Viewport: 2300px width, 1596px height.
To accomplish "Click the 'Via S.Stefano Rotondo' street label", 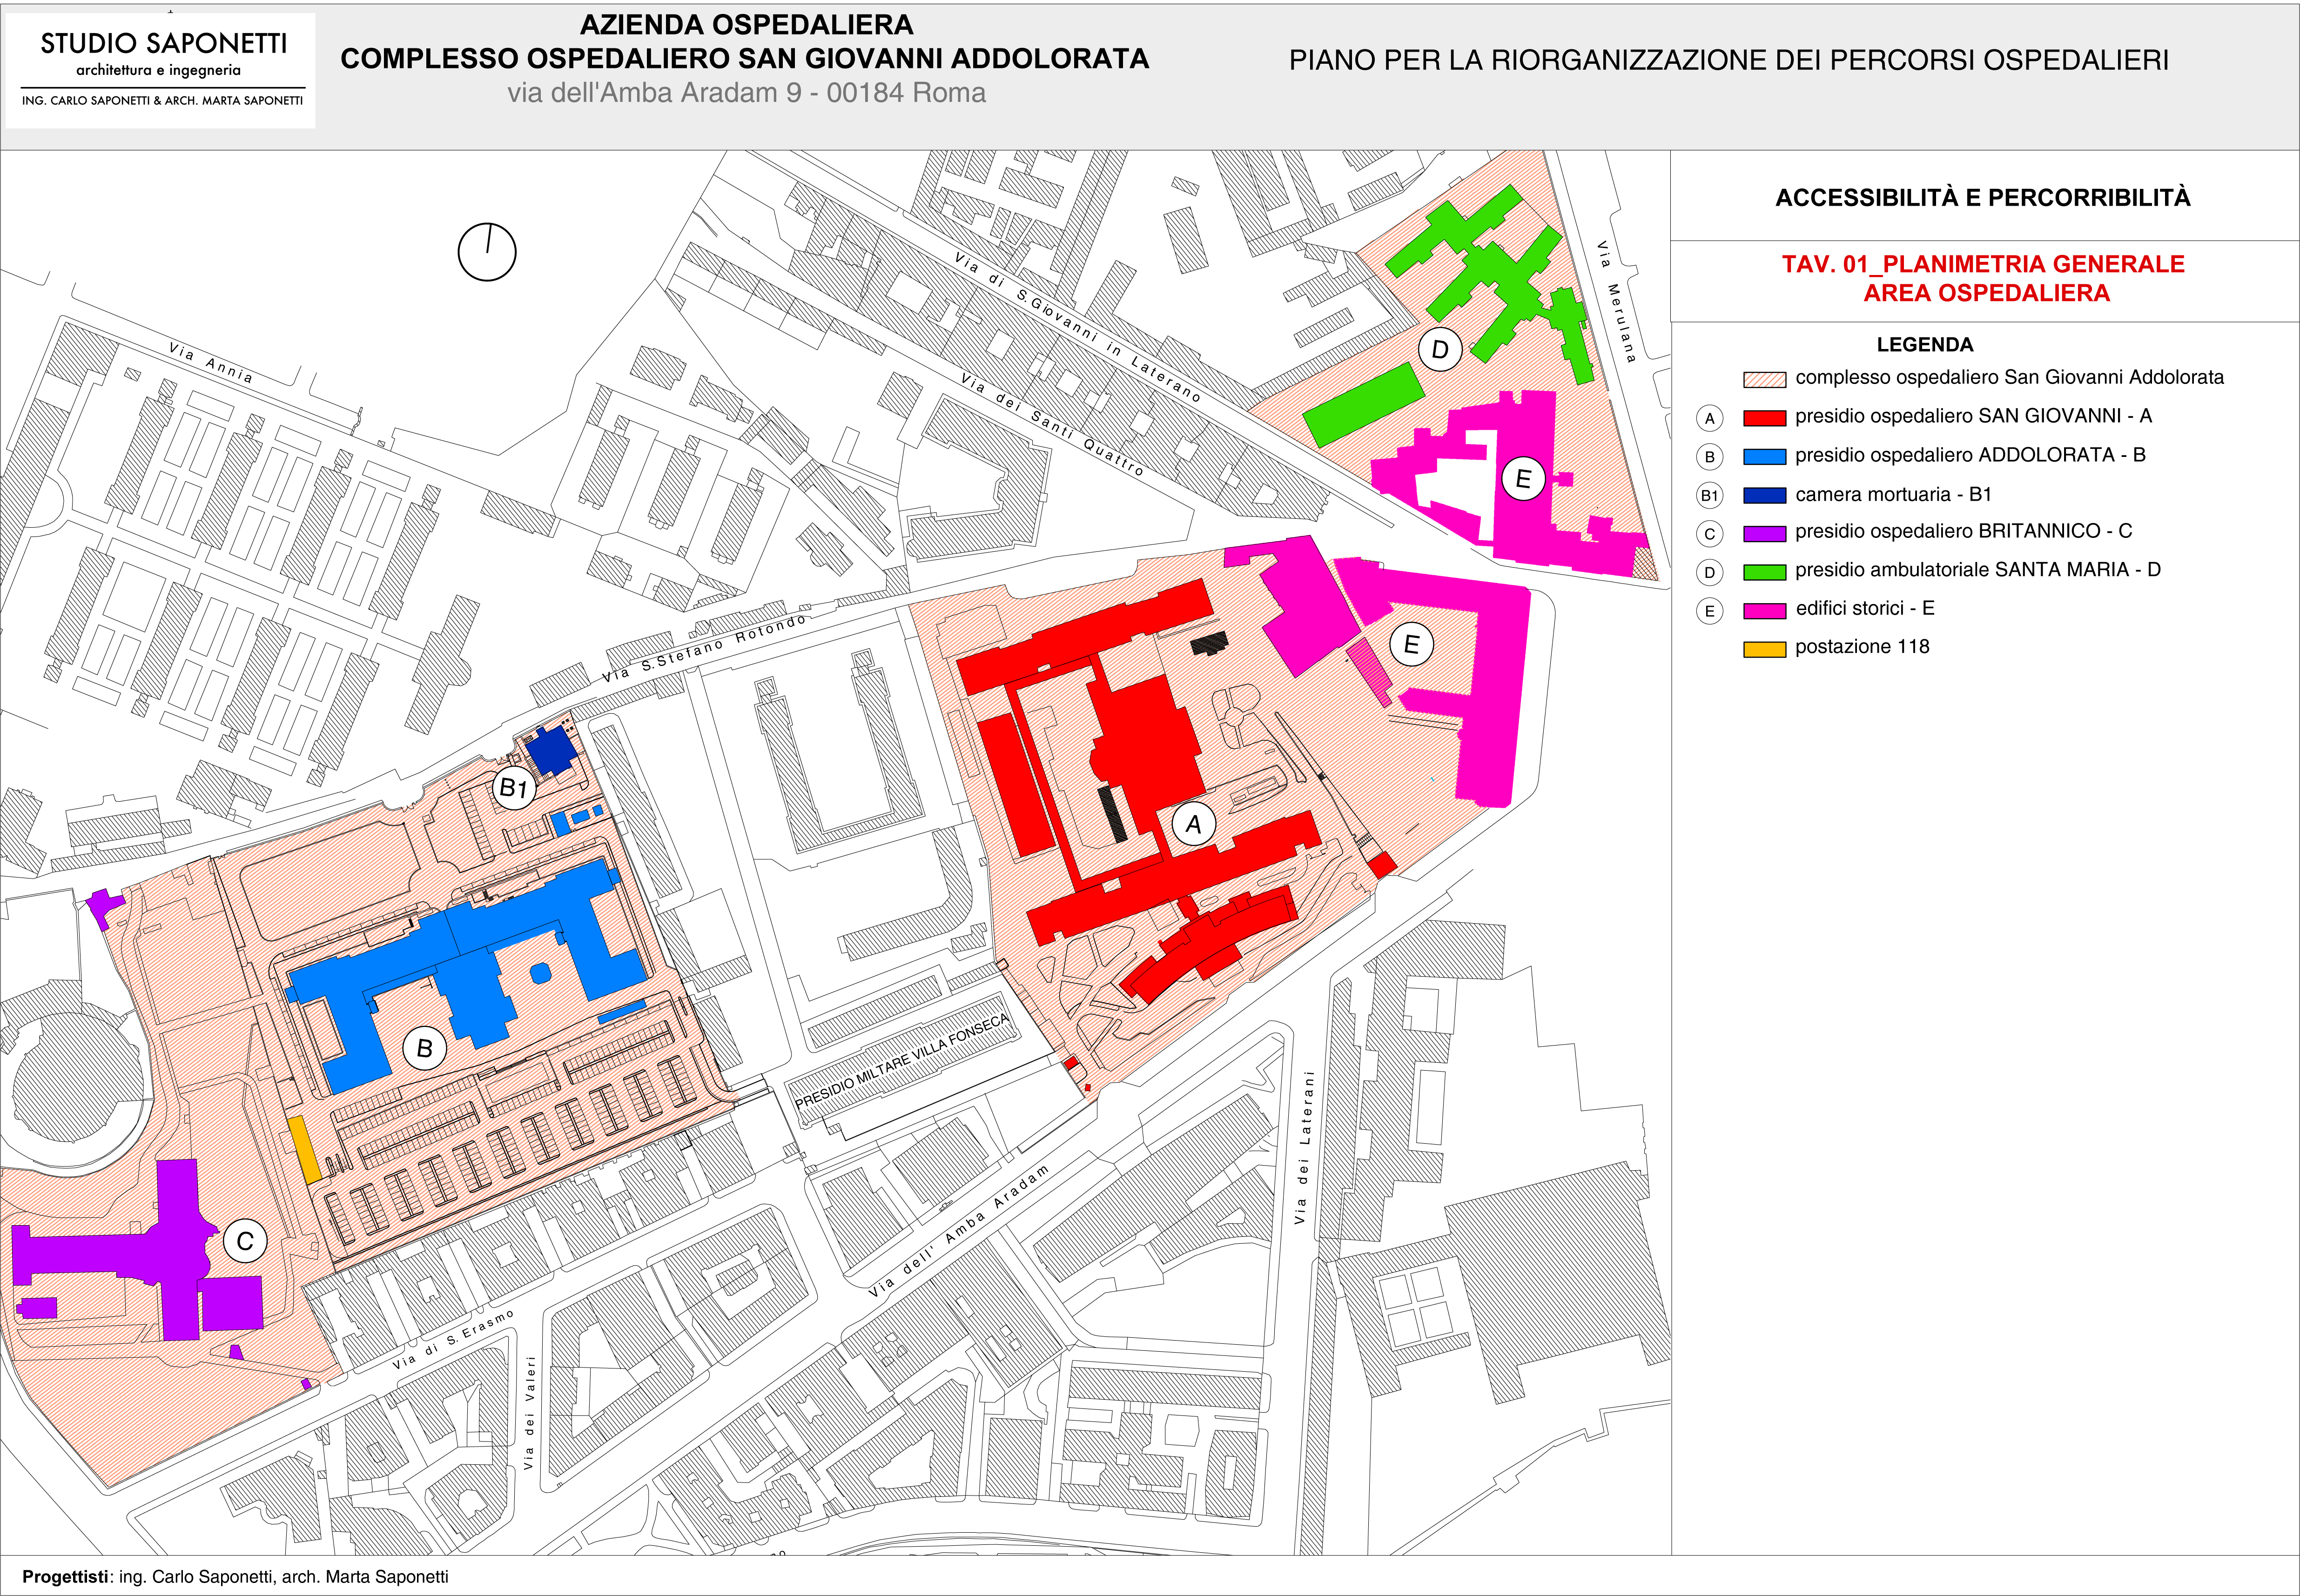I will [x=705, y=648].
